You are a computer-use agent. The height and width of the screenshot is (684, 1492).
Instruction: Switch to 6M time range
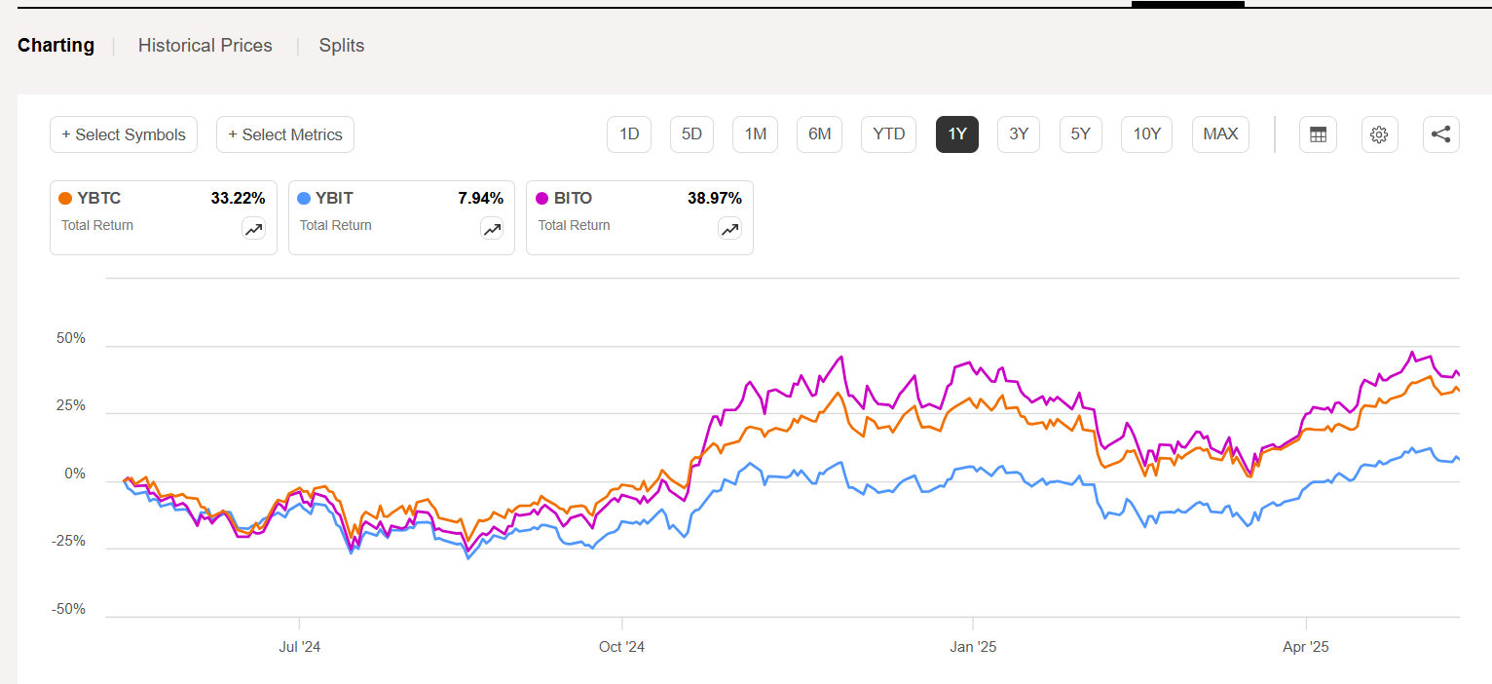point(819,134)
